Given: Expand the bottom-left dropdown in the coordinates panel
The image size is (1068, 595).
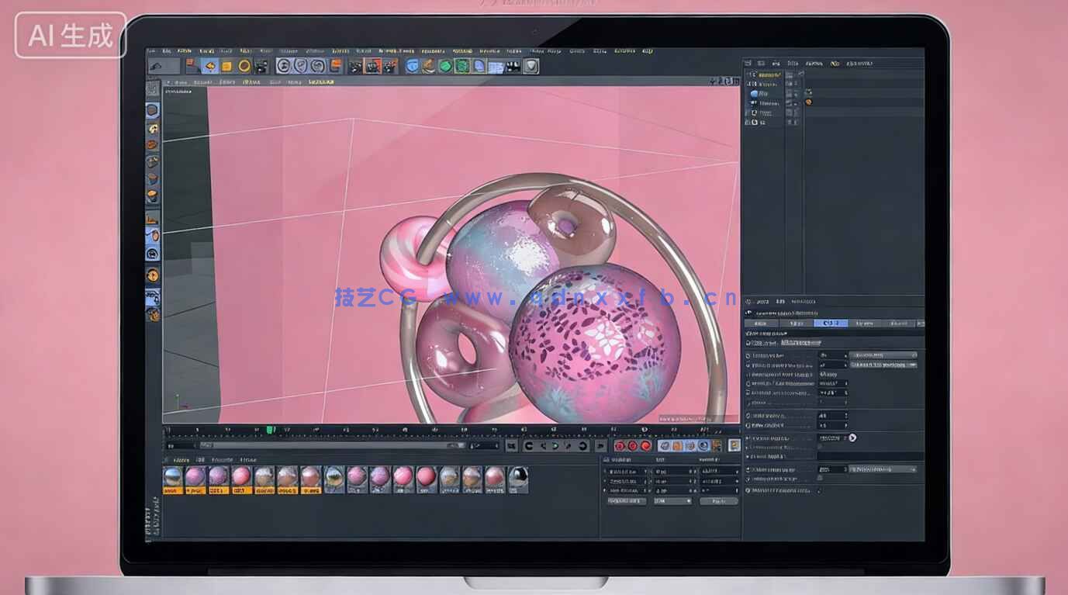Looking at the screenshot, I should tap(626, 501).
